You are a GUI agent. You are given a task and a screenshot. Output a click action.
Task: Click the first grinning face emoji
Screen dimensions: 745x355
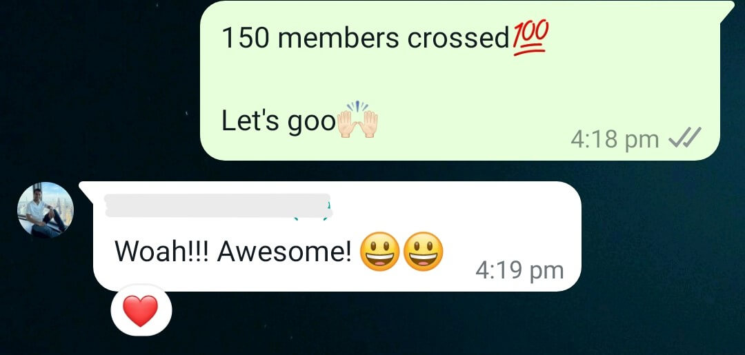point(379,252)
